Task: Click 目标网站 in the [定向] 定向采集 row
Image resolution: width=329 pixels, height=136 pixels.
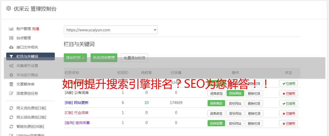Action: tap(235, 123)
